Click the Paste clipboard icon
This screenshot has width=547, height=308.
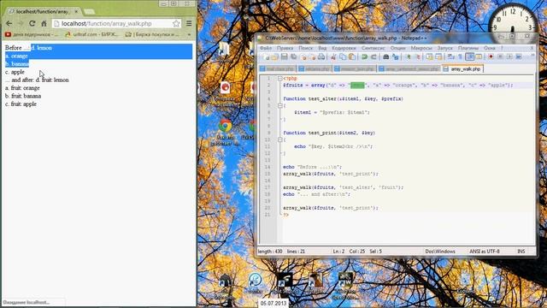[352, 57]
